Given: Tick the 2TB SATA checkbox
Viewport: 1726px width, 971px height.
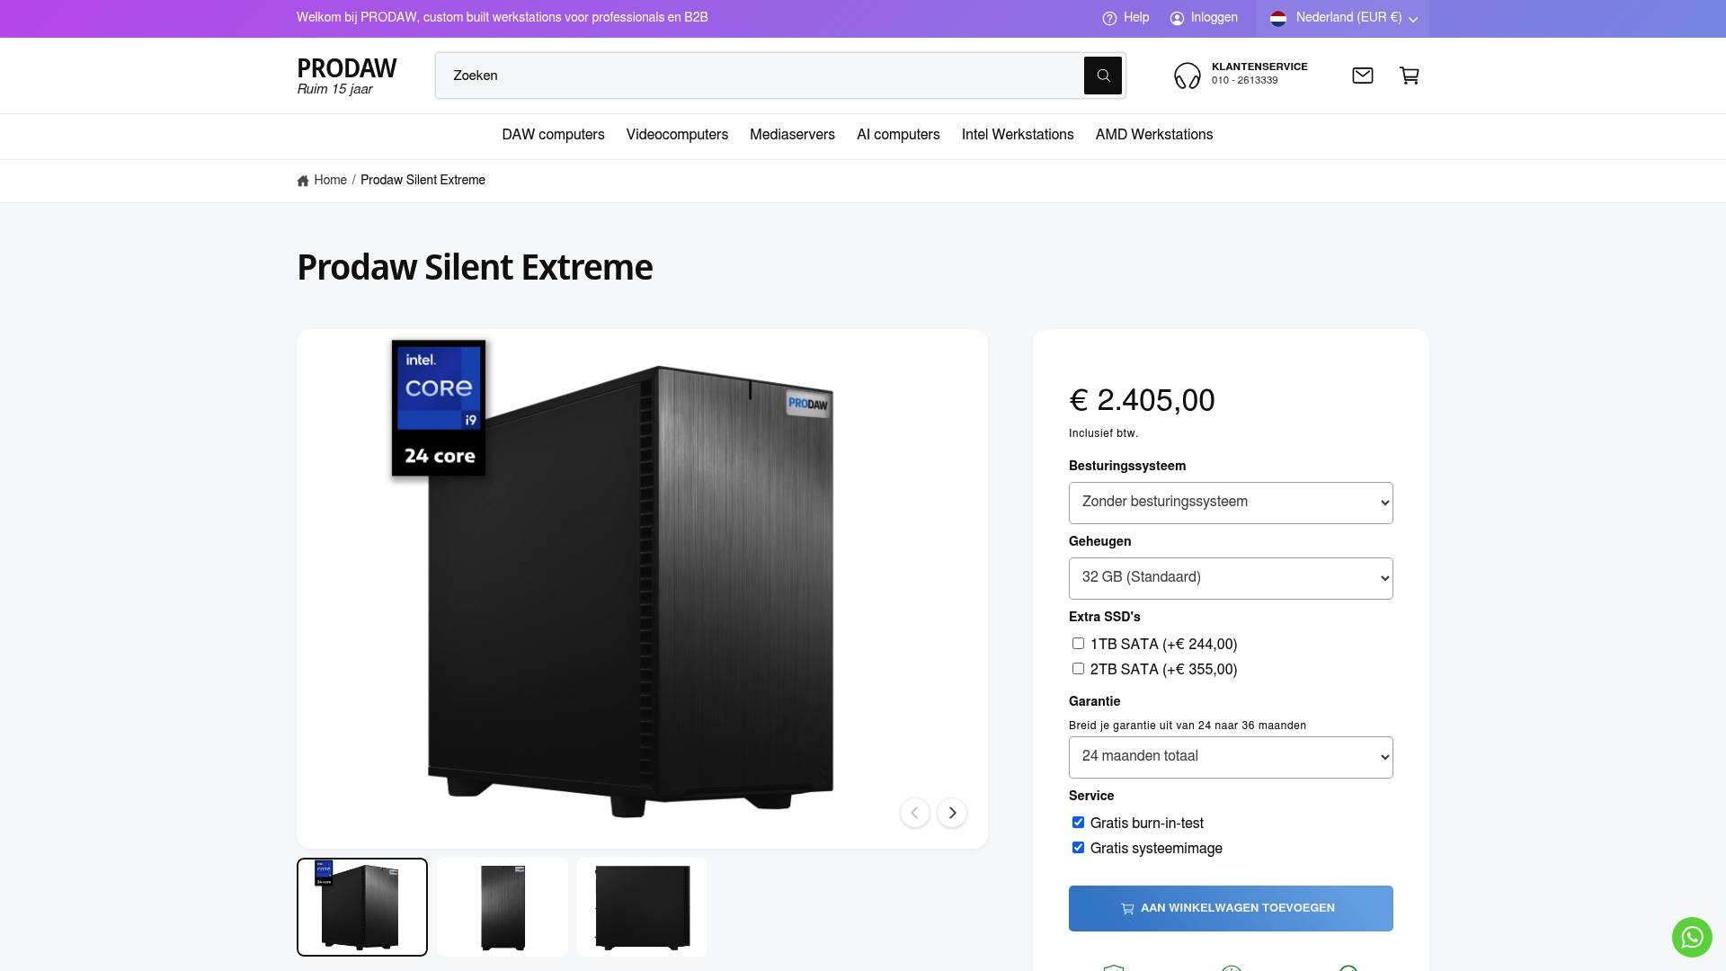Looking at the screenshot, I should click(1078, 669).
